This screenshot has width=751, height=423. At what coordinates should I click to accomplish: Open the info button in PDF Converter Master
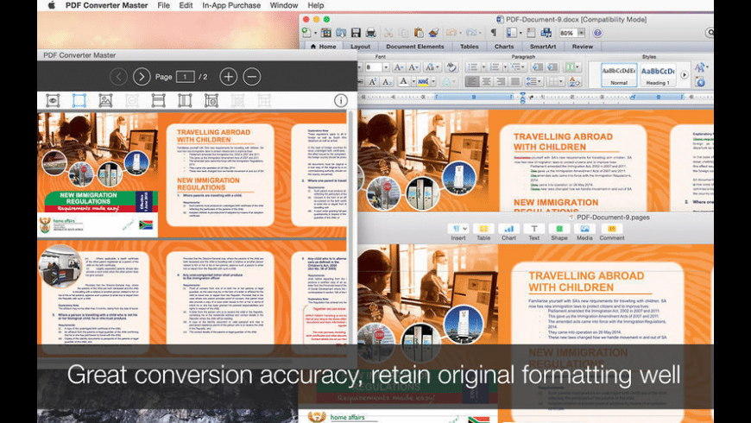[x=340, y=100]
